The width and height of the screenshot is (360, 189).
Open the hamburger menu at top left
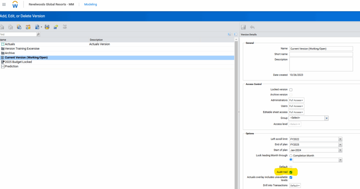[x=4, y=4]
